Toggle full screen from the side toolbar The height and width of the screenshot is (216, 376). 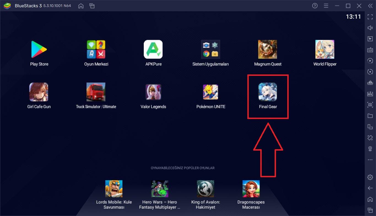tap(370, 17)
